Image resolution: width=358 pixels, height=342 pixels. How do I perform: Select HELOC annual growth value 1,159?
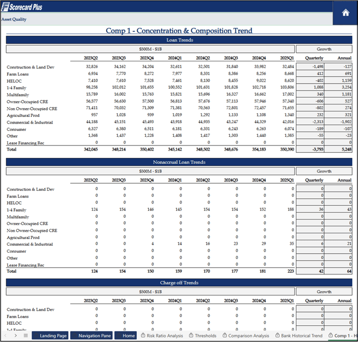click(338, 81)
